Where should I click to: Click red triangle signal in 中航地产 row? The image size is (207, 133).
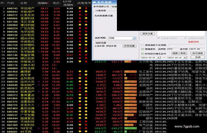(x=80, y=11)
